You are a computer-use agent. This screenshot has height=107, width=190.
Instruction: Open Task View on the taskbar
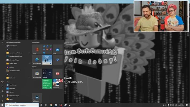click(x=46, y=105)
